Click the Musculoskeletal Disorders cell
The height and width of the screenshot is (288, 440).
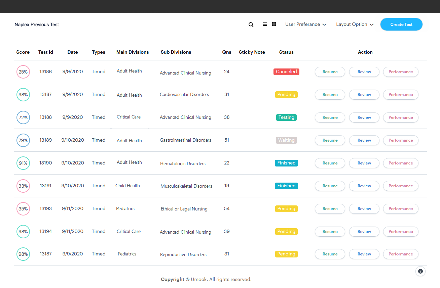[x=186, y=186]
